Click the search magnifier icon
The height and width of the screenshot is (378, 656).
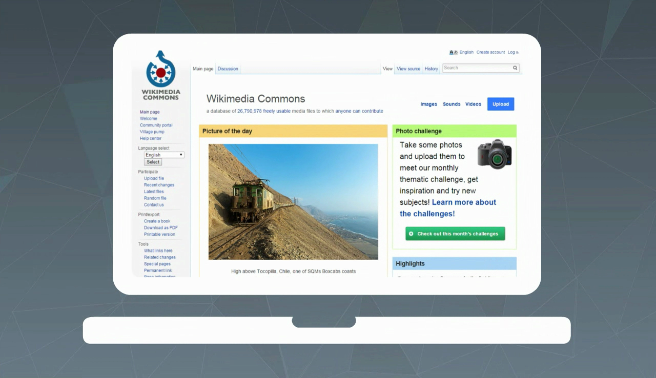click(x=515, y=68)
